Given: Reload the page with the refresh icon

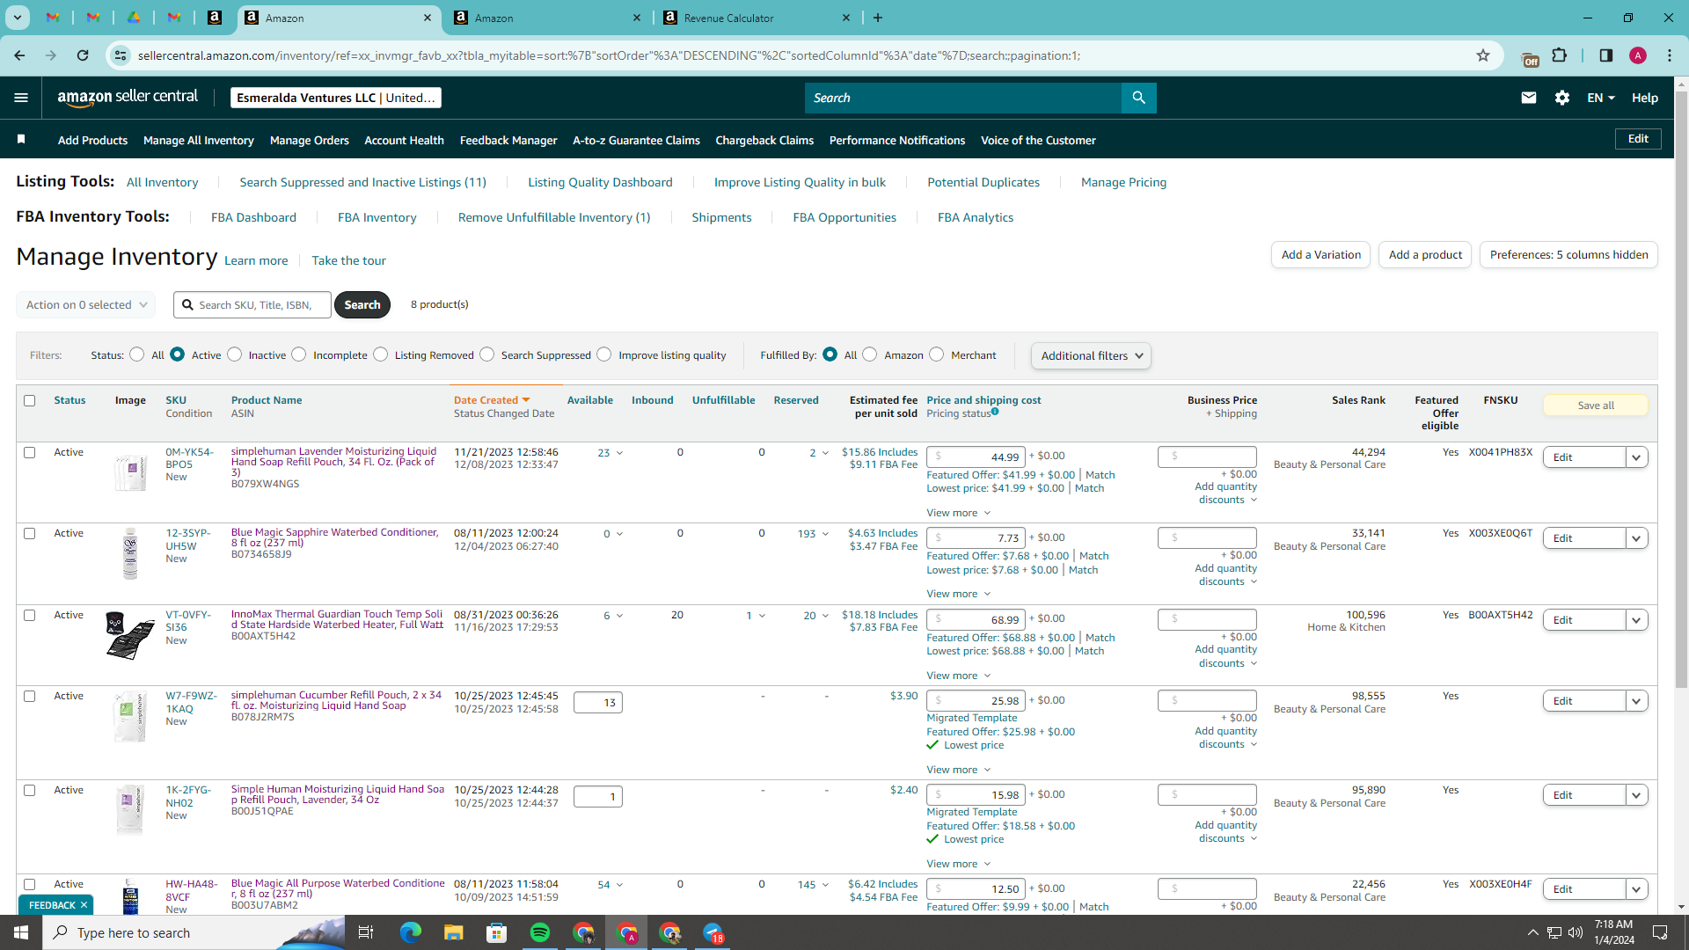Looking at the screenshot, I should point(82,55).
